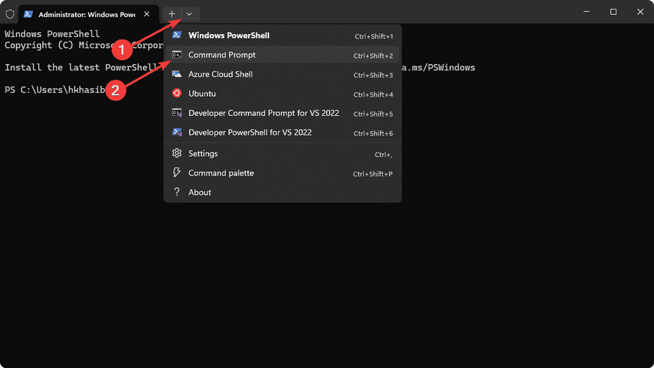Open Developer PowerShell for VS 2022

[282, 132]
